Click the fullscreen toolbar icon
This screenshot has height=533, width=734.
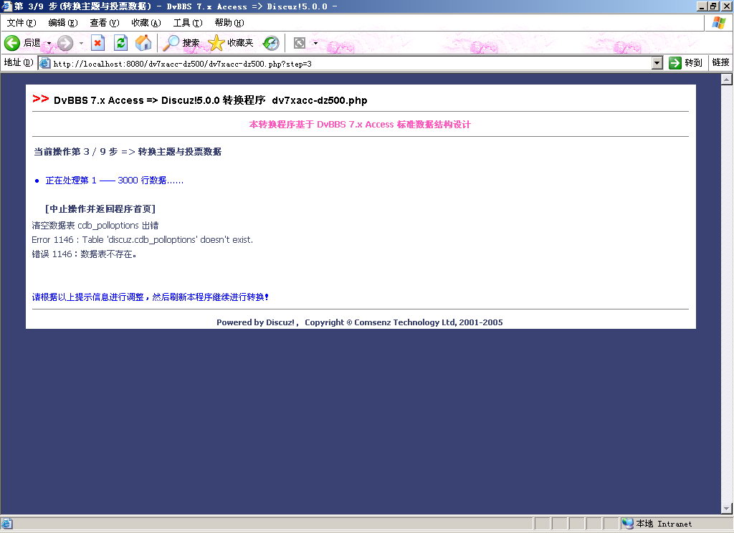[x=300, y=43]
